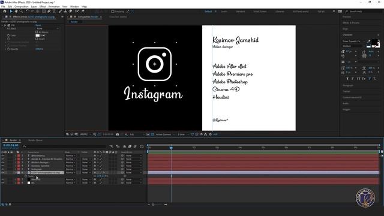Open the font family dropdown in the Character panel
This screenshot has width=384, height=216.
353,41
